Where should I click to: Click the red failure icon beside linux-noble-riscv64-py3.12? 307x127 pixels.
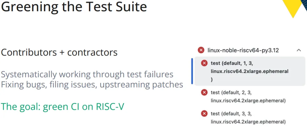pyautogui.click(x=201, y=50)
